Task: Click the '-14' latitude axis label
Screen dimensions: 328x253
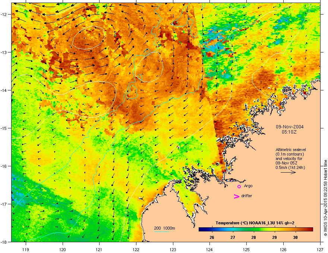Action: (x=4, y=90)
